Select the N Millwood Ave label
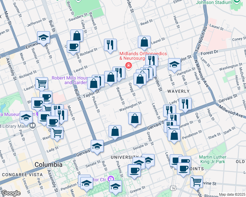 pos(202,74)
